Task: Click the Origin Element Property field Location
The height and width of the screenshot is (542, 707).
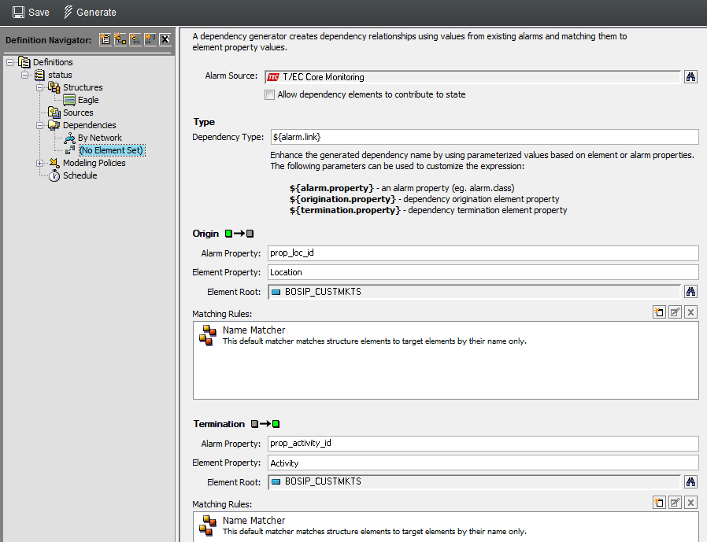Action: coord(483,272)
